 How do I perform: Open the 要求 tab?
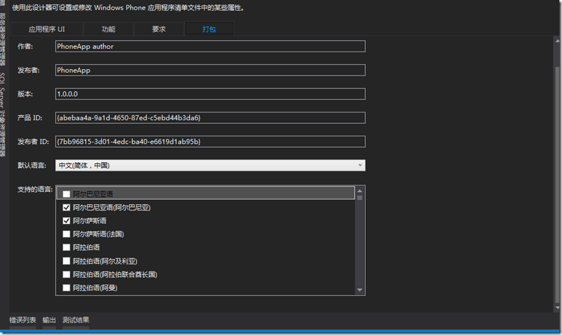click(x=159, y=29)
